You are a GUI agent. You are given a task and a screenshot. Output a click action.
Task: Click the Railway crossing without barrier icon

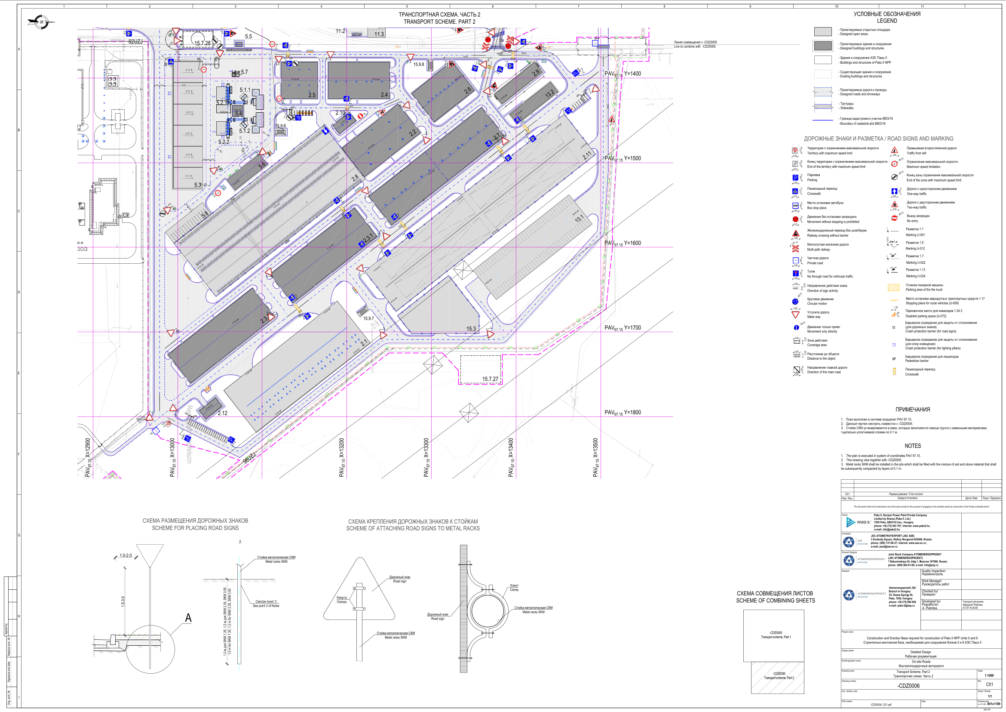click(x=796, y=233)
